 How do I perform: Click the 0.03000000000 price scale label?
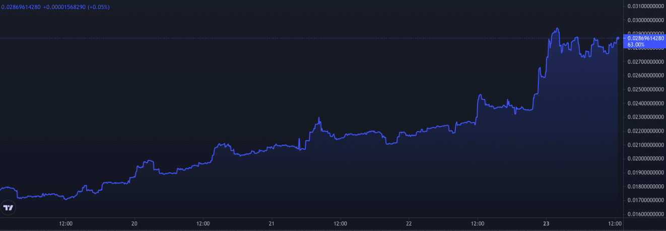pos(646,20)
